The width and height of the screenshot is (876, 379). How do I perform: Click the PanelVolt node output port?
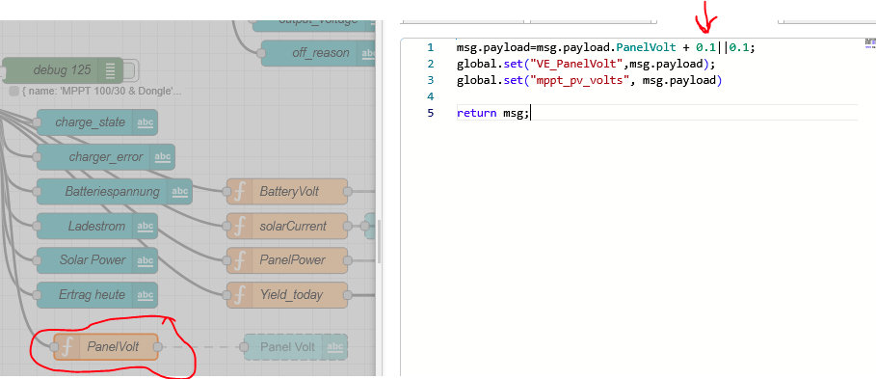[157, 347]
